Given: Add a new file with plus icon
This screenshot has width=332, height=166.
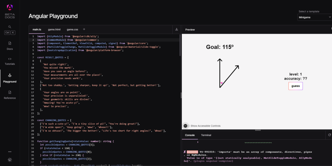Looking at the screenshot, I should click(84, 29).
